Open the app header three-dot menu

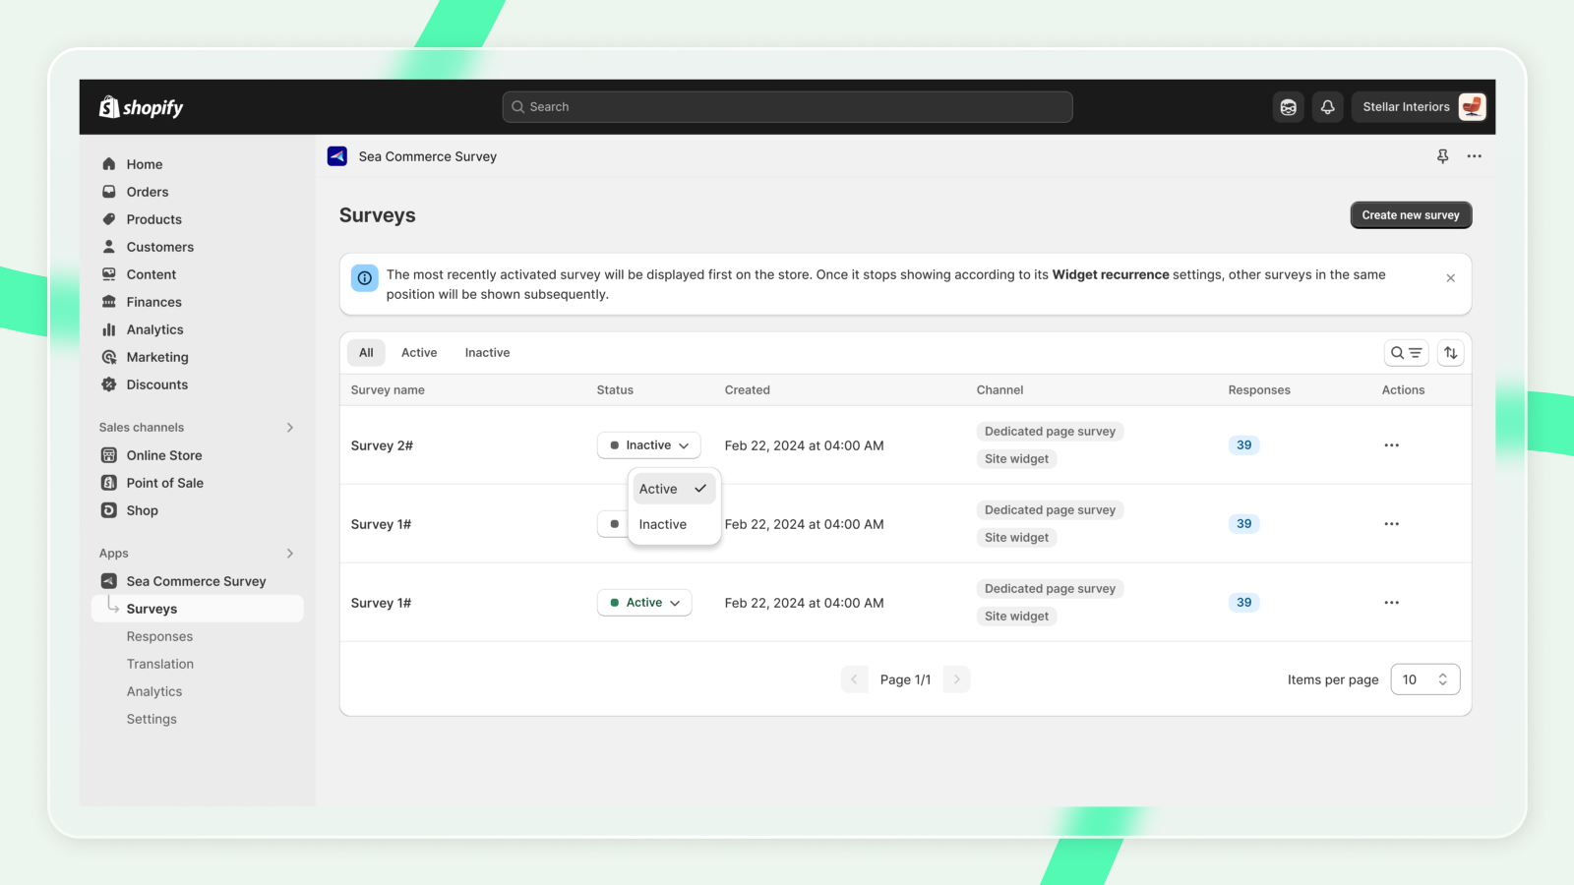click(1474, 156)
